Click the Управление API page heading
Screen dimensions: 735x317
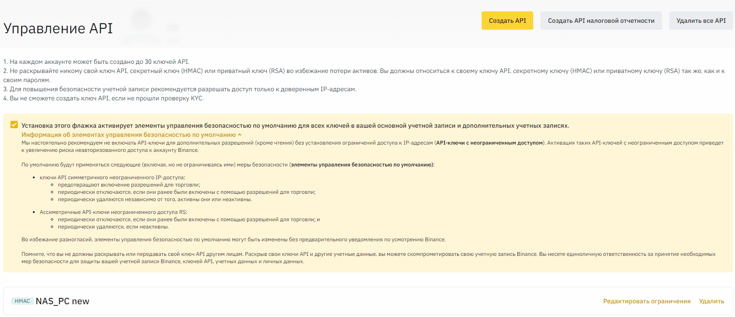point(58,28)
